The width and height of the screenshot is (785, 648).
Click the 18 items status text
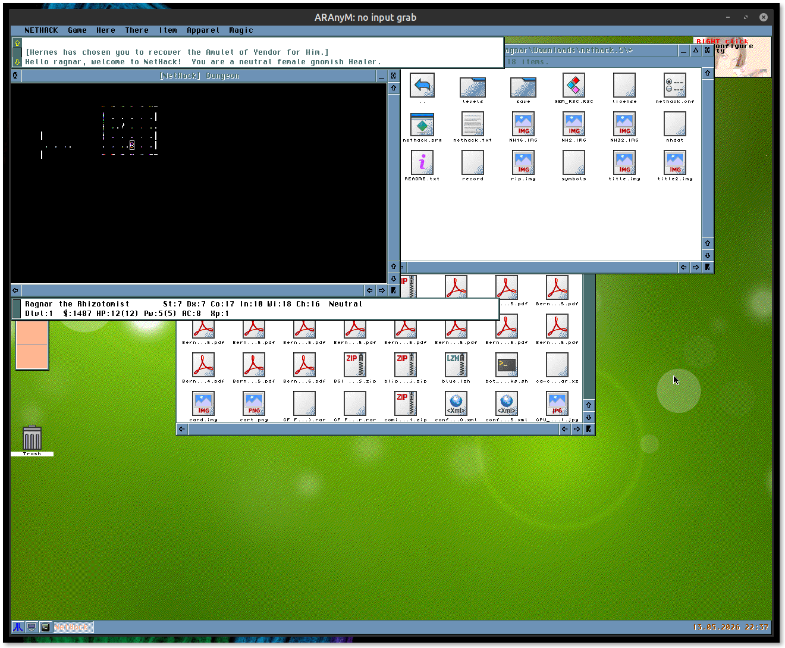pyautogui.click(x=527, y=62)
